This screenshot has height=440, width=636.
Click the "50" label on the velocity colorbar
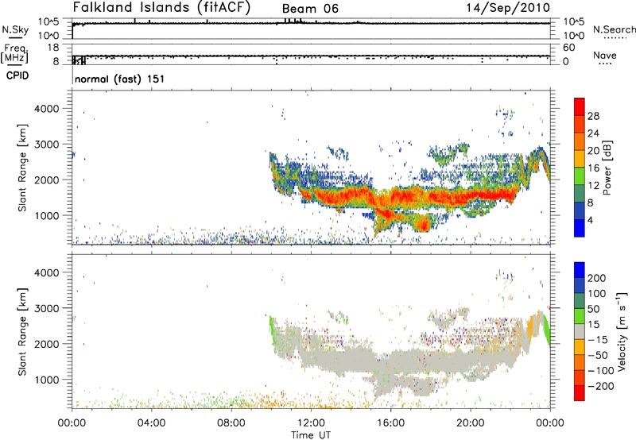pyautogui.click(x=593, y=309)
